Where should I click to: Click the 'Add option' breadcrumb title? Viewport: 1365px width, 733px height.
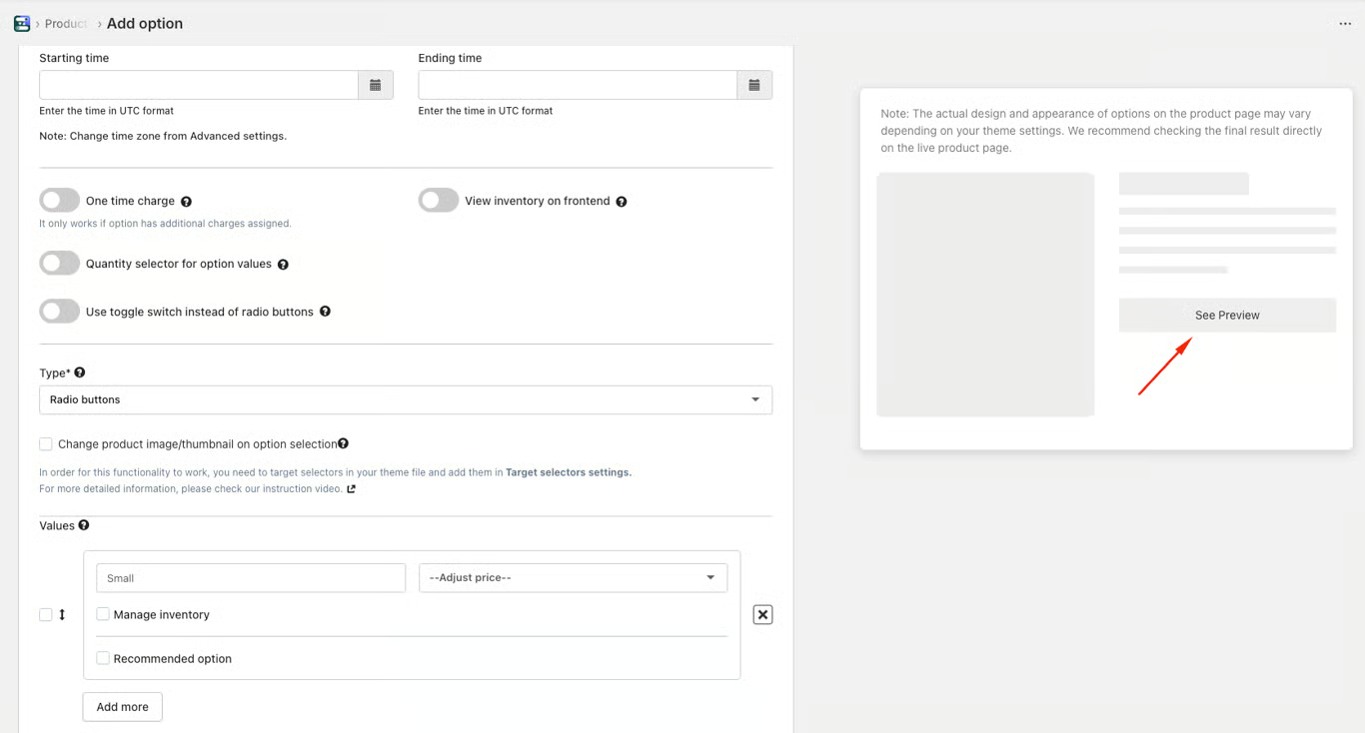point(145,24)
